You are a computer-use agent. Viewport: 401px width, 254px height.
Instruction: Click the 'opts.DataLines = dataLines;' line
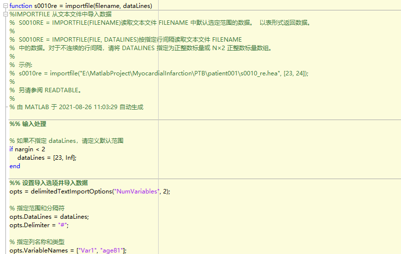click(49, 217)
